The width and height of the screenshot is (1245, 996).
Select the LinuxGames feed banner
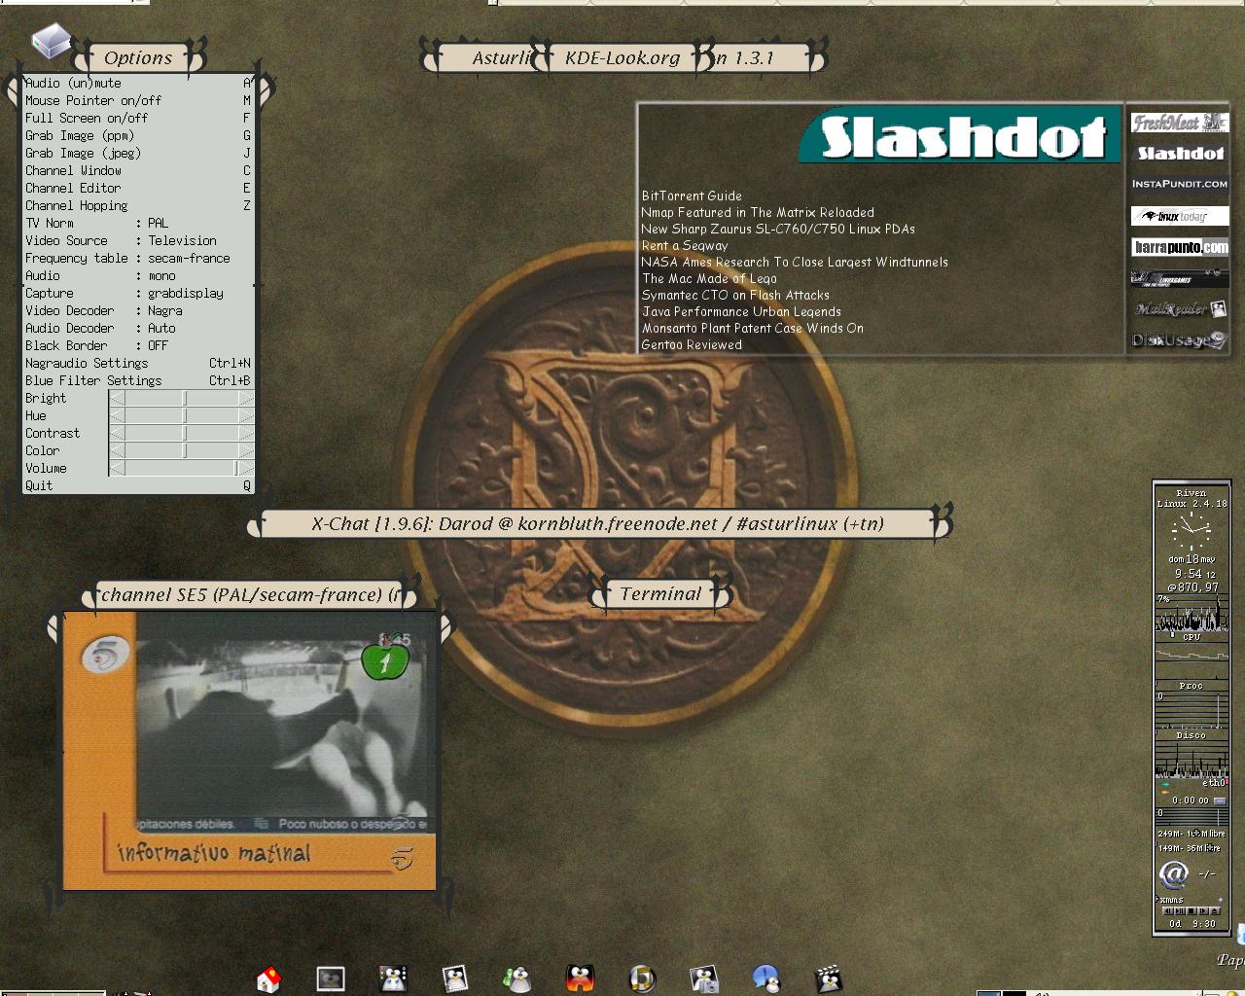1179,278
